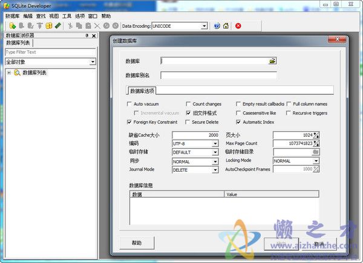The width and height of the screenshot is (363, 263).
Task: Open the 编码 UTF-8 dropdown
Action: click(215, 144)
